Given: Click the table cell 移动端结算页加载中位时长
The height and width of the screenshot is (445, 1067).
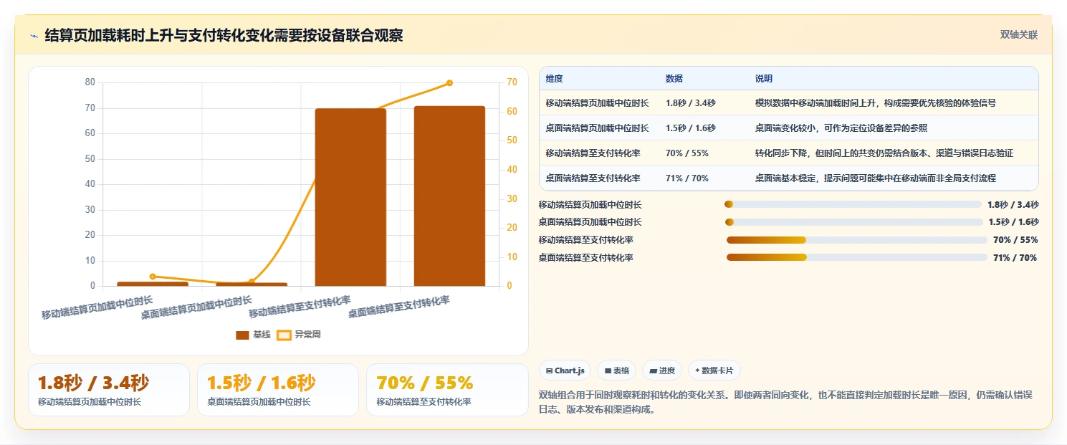Looking at the screenshot, I should [597, 103].
